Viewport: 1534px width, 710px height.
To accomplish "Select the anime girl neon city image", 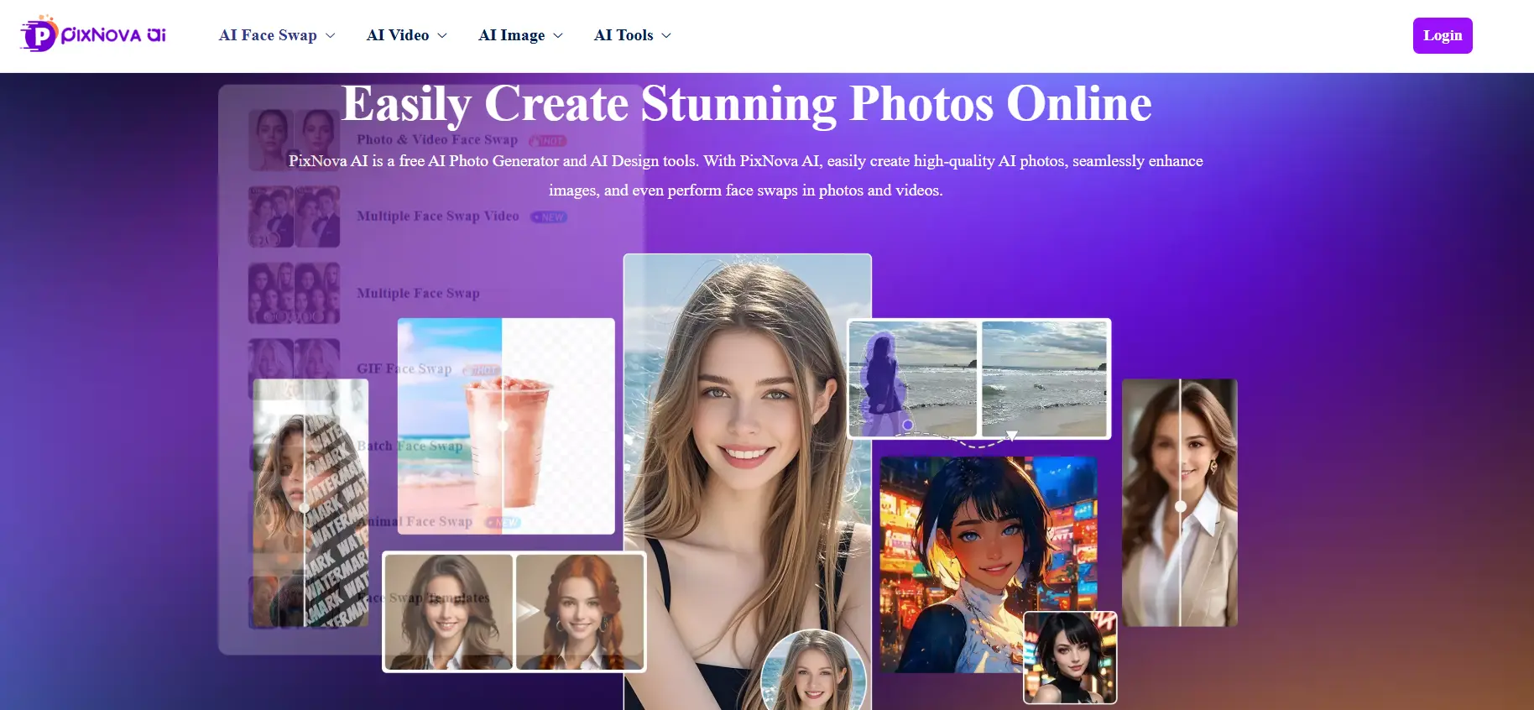I will coord(965,562).
